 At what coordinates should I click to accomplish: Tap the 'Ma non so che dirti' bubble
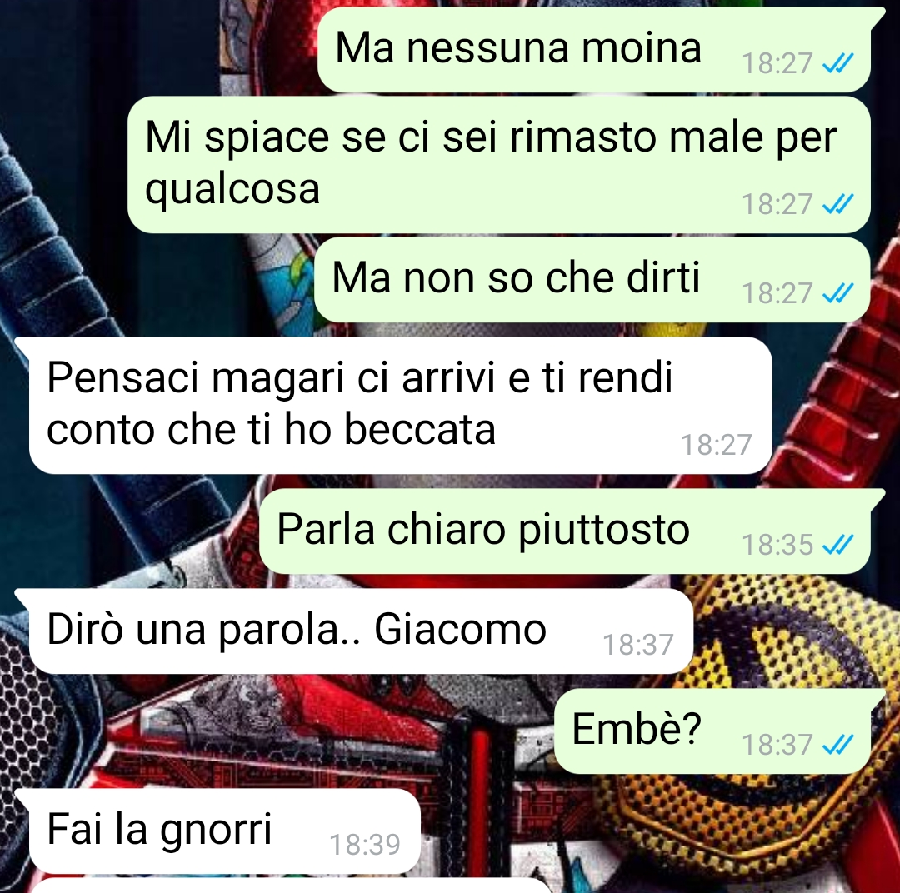[x=592, y=280]
